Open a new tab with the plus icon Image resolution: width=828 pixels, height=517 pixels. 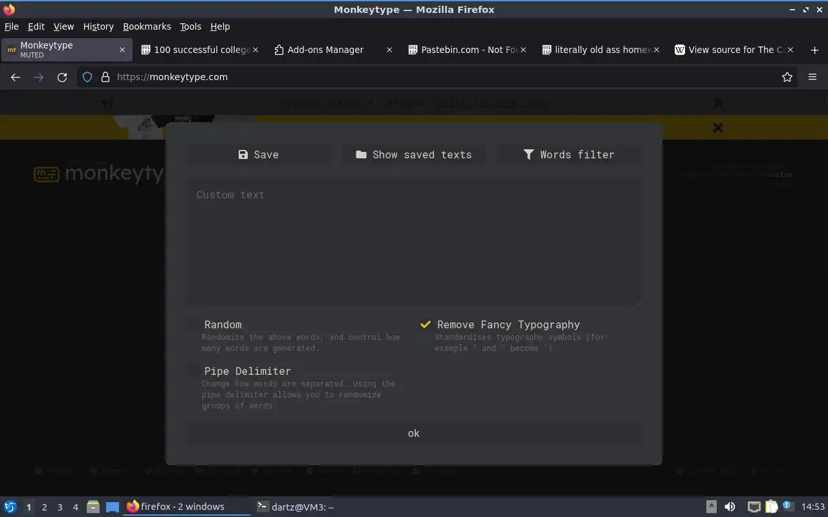[x=814, y=50]
